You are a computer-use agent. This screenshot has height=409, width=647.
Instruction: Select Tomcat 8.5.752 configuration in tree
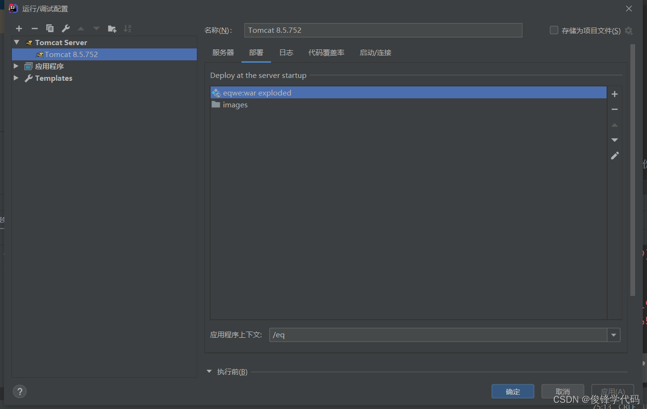104,54
